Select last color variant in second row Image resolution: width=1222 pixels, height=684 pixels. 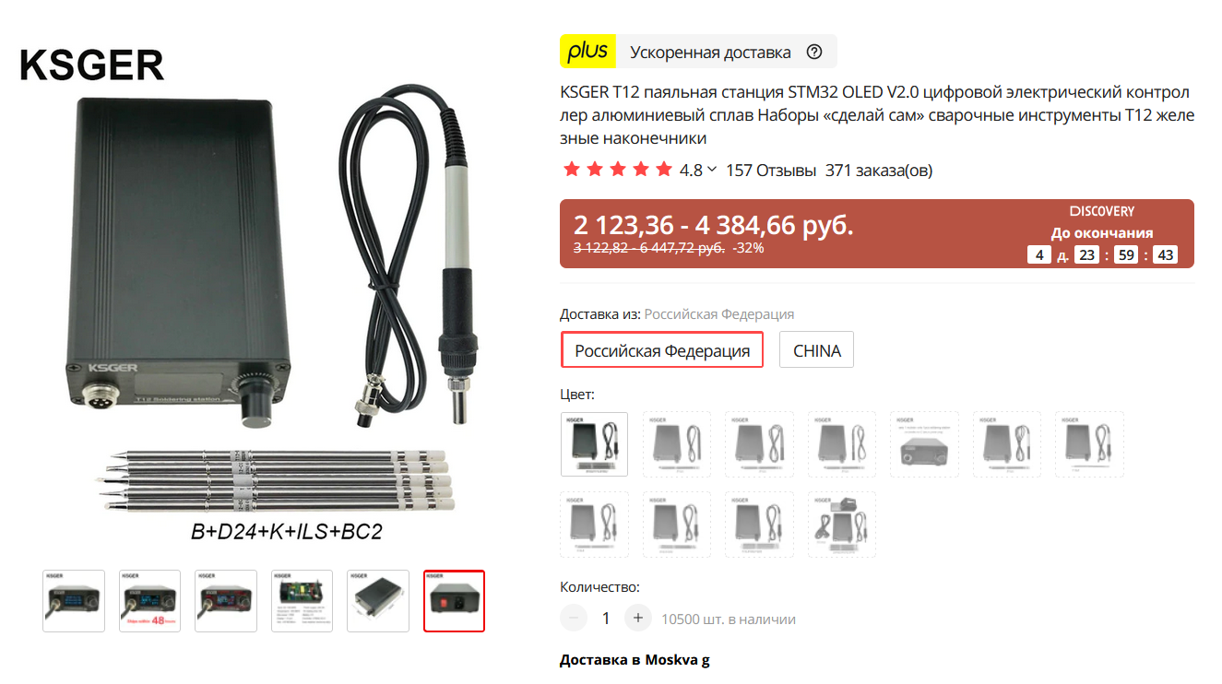[x=842, y=525]
